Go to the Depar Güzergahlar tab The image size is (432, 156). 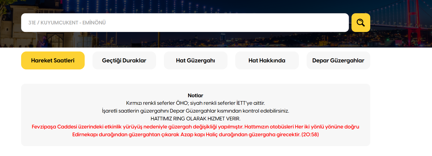coord(338,61)
